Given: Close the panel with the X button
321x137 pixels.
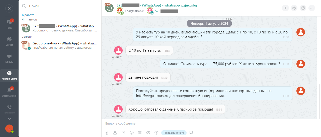Looking at the screenshot, I should (9, 8).
